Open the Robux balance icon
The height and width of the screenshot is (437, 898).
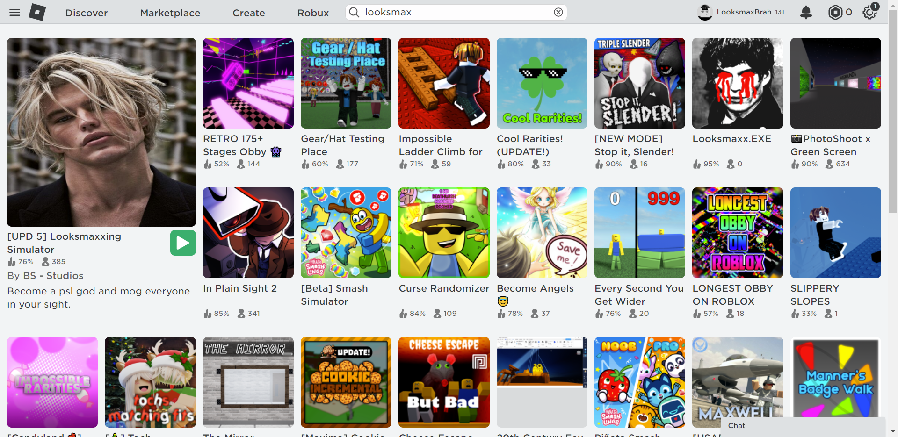point(835,13)
